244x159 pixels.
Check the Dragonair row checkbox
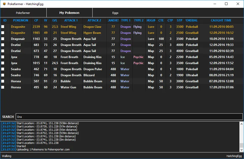click(3, 39)
